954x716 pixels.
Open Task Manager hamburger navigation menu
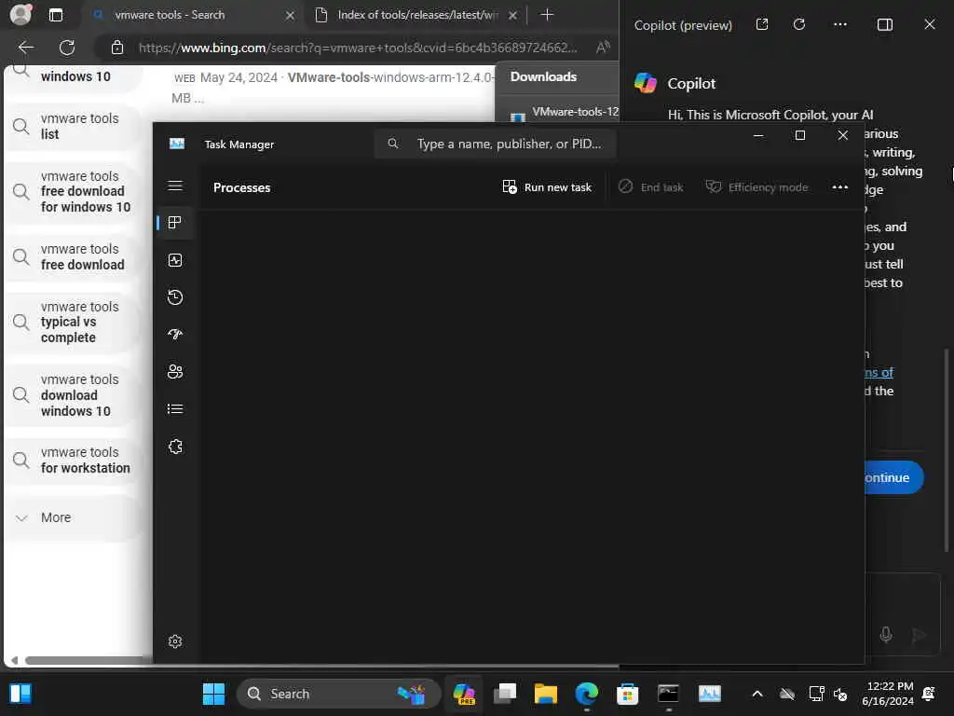pos(175,186)
